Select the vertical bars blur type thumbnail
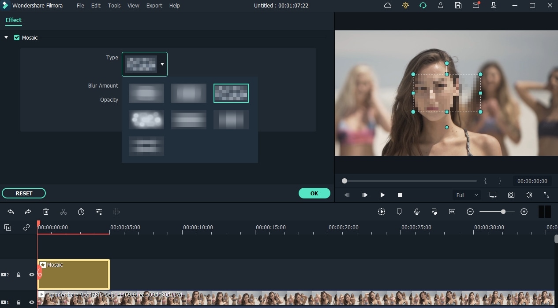This screenshot has height=308, width=558. coord(231,120)
